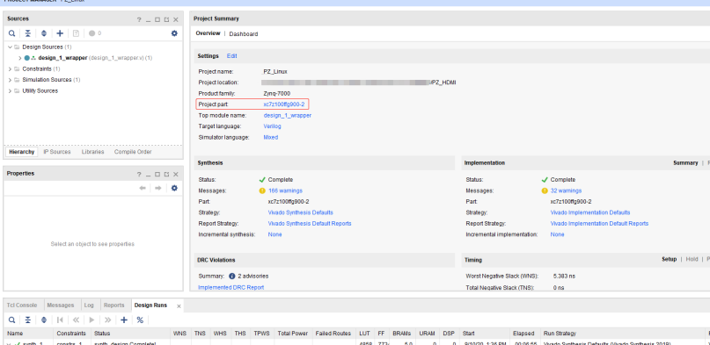Viewport: 710px width, 345px height.
Task: Click Vivado Implementation Defaults link
Action: pyautogui.click(x=590, y=212)
